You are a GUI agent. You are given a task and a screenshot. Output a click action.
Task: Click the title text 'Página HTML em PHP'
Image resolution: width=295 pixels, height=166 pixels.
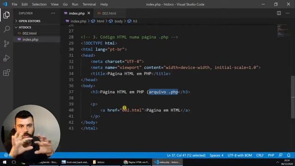point(129,74)
